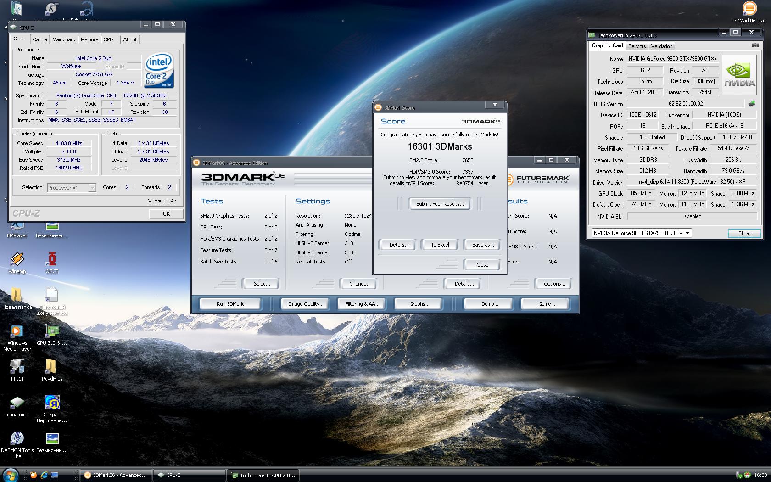Click the To Excel button
The width and height of the screenshot is (771, 482).
coord(440,245)
